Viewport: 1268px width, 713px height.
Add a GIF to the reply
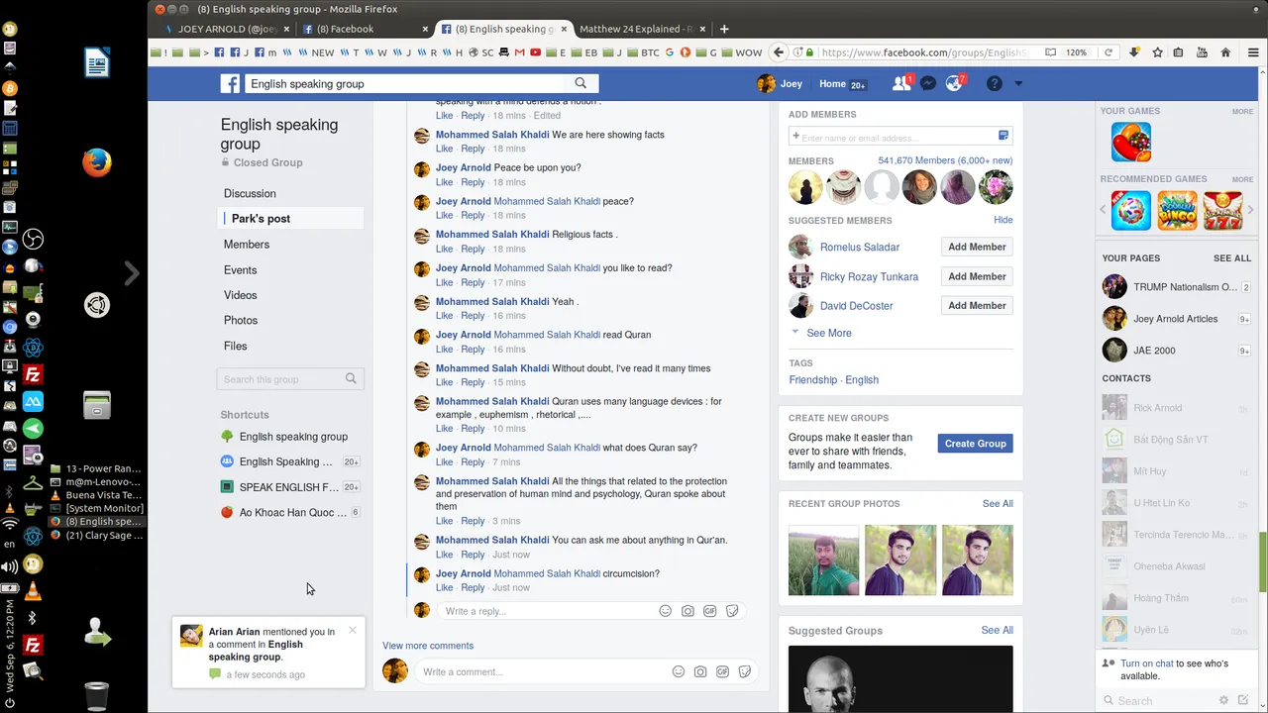(710, 611)
